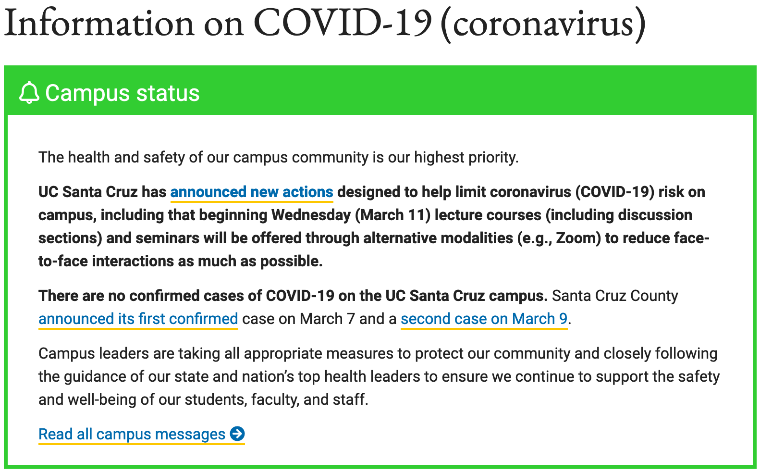
Task: Click the "Santa Cruz County" text
Action: [x=614, y=296]
